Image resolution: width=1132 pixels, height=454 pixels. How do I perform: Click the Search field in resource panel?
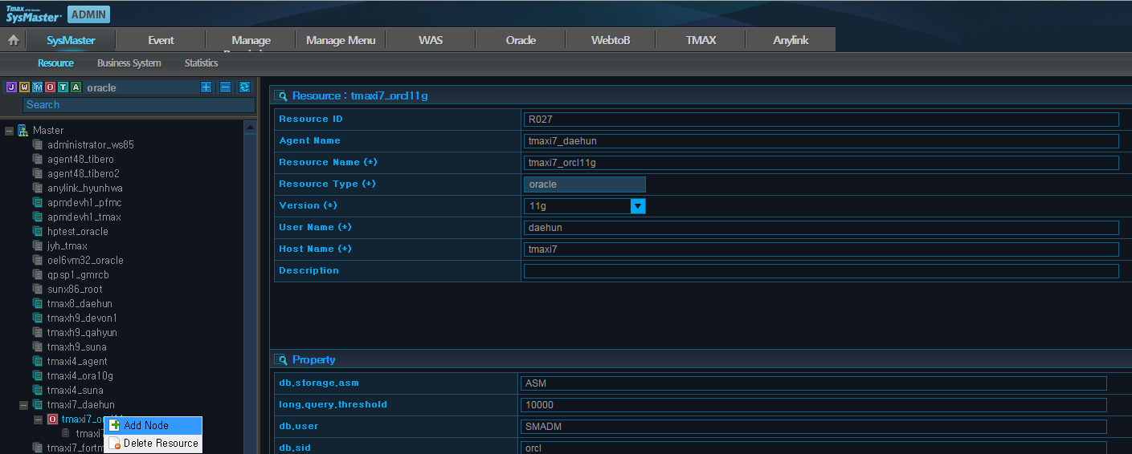(138, 105)
